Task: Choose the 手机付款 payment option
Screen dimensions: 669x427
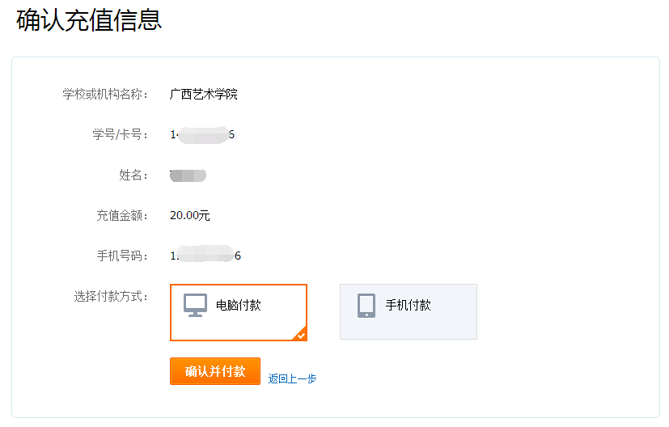Action: click(x=409, y=312)
